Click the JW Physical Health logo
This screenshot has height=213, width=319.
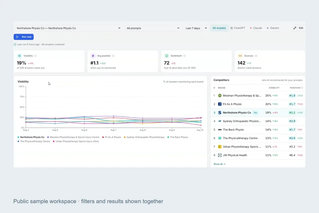click(x=220, y=155)
